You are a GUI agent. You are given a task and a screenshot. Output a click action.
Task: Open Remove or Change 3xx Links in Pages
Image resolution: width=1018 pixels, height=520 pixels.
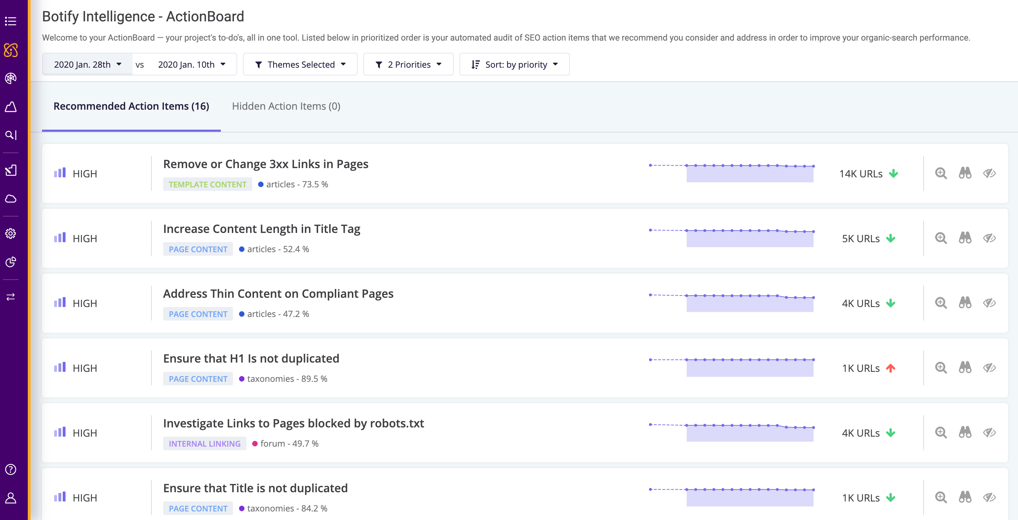(x=266, y=164)
